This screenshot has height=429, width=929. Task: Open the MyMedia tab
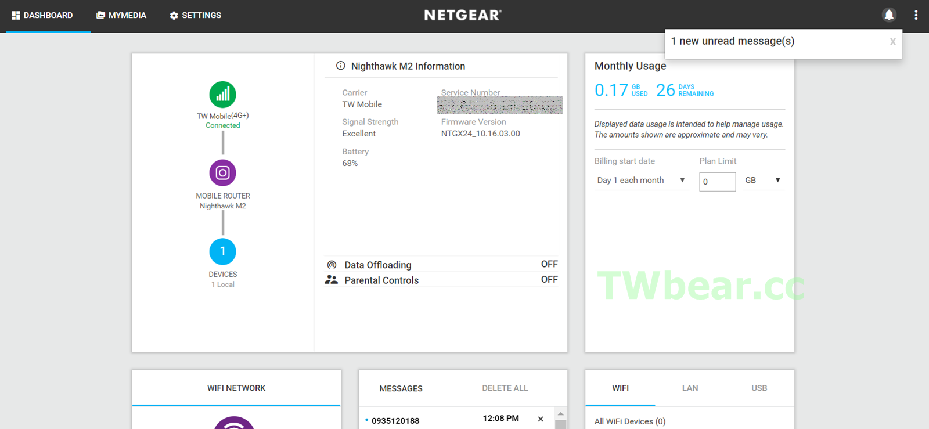click(121, 16)
